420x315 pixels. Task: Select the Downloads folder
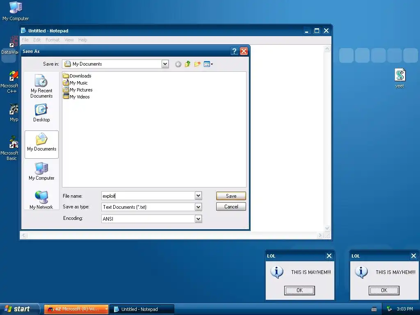pyautogui.click(x=78, y=76)
